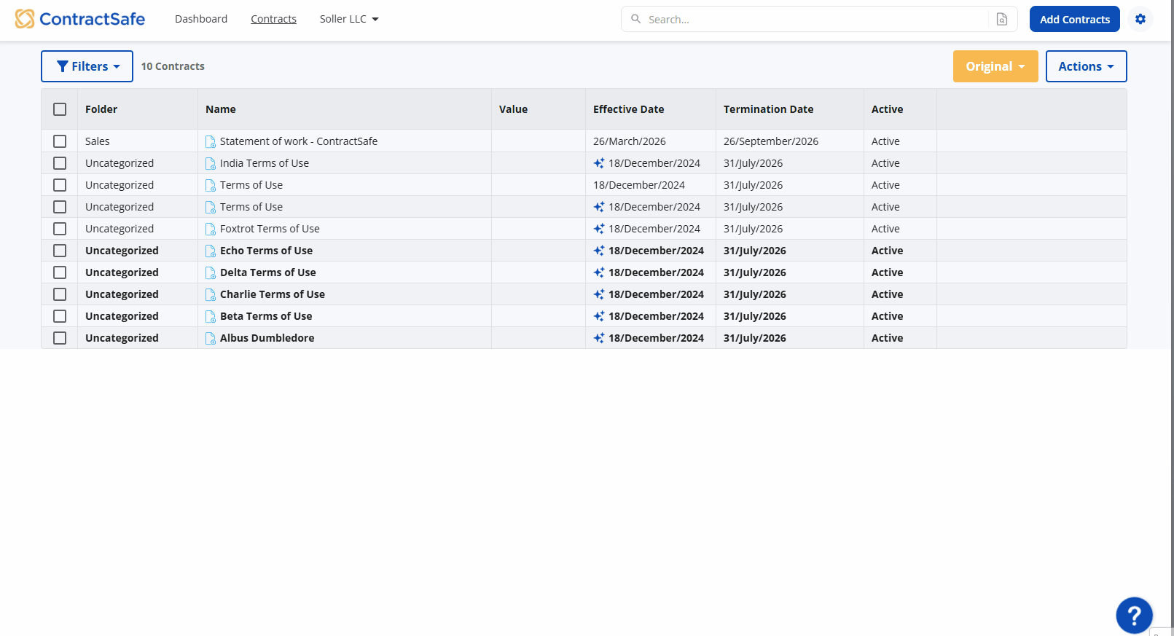Open the Soller LLC account menu
The height and width of the screenshot is (636, 1174).
(x=349, y=19)
